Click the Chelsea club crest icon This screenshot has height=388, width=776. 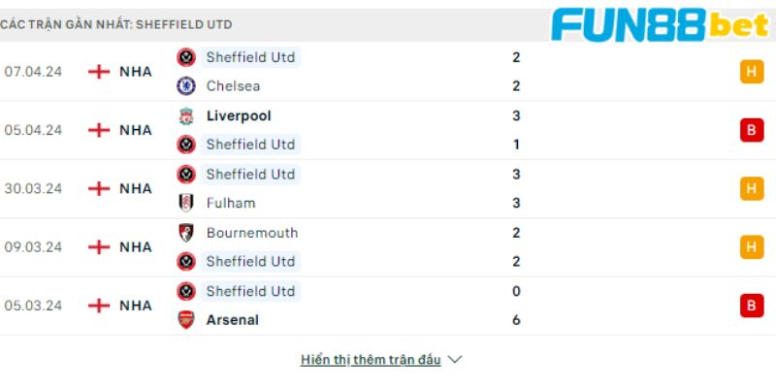tap(186, 86)
